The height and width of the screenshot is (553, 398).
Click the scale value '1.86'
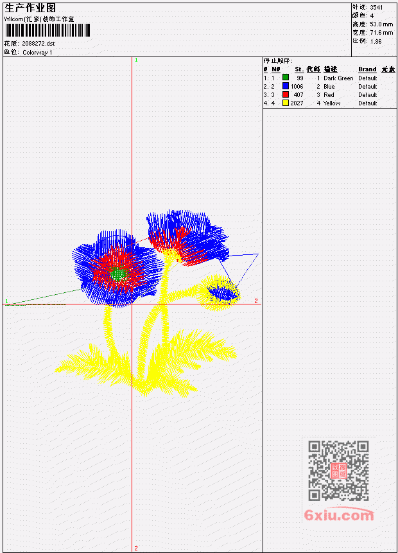(376, 41)
